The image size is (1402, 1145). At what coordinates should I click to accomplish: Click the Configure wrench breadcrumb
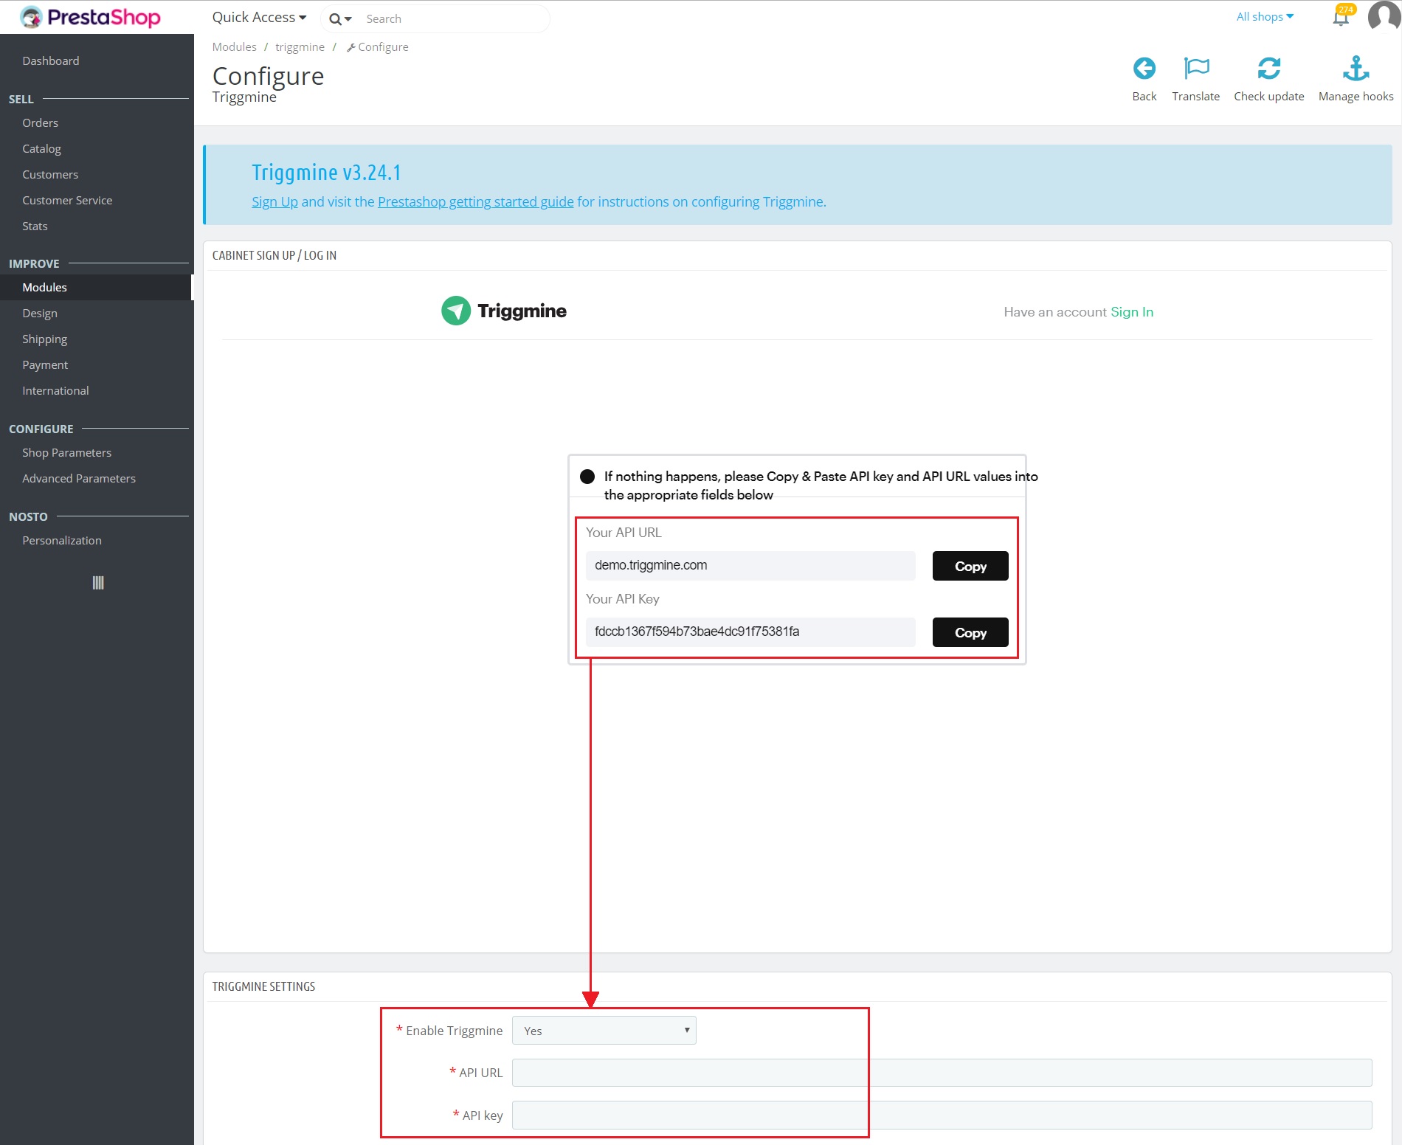coord(377,46)
